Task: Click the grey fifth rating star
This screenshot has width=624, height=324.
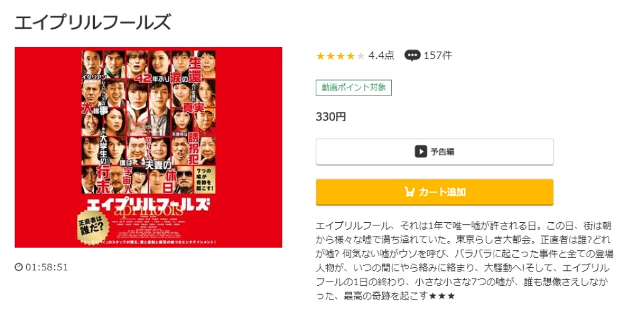Action: point(361,56)
